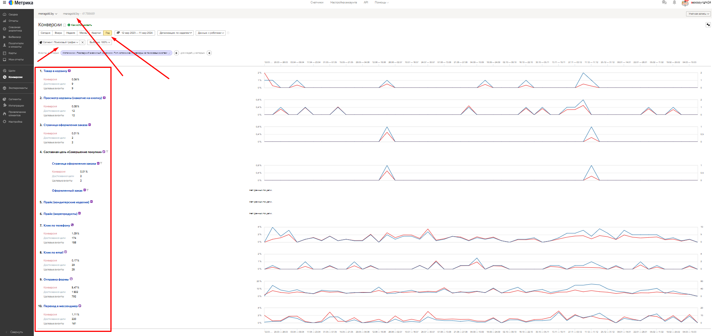Open the Выборка: 100% dropdown
Image resolution: width=712 pixels, height=336 pixels.
[100, 42]
